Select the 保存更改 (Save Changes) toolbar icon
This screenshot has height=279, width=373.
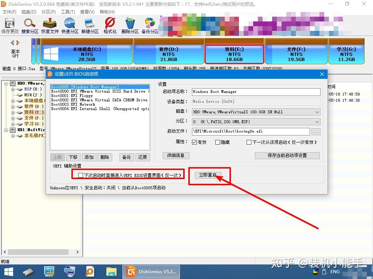point(9,25)
